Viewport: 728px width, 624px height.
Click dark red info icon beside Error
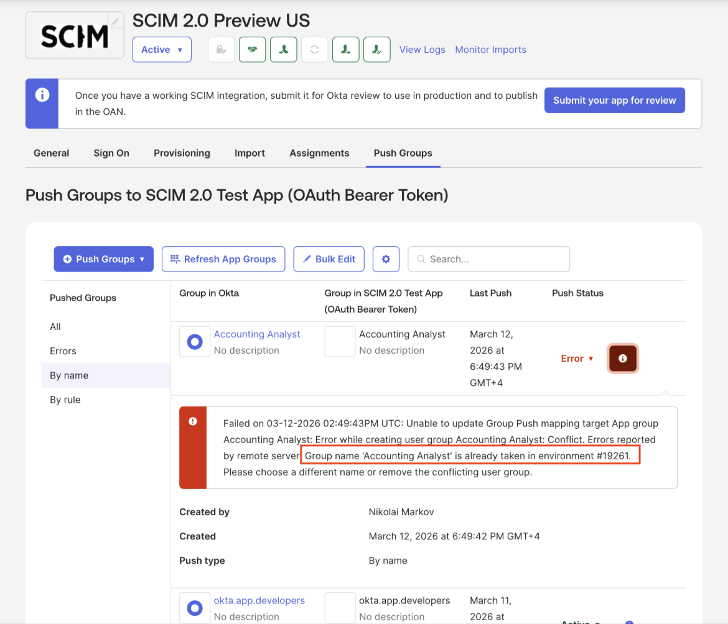(623, 359)
